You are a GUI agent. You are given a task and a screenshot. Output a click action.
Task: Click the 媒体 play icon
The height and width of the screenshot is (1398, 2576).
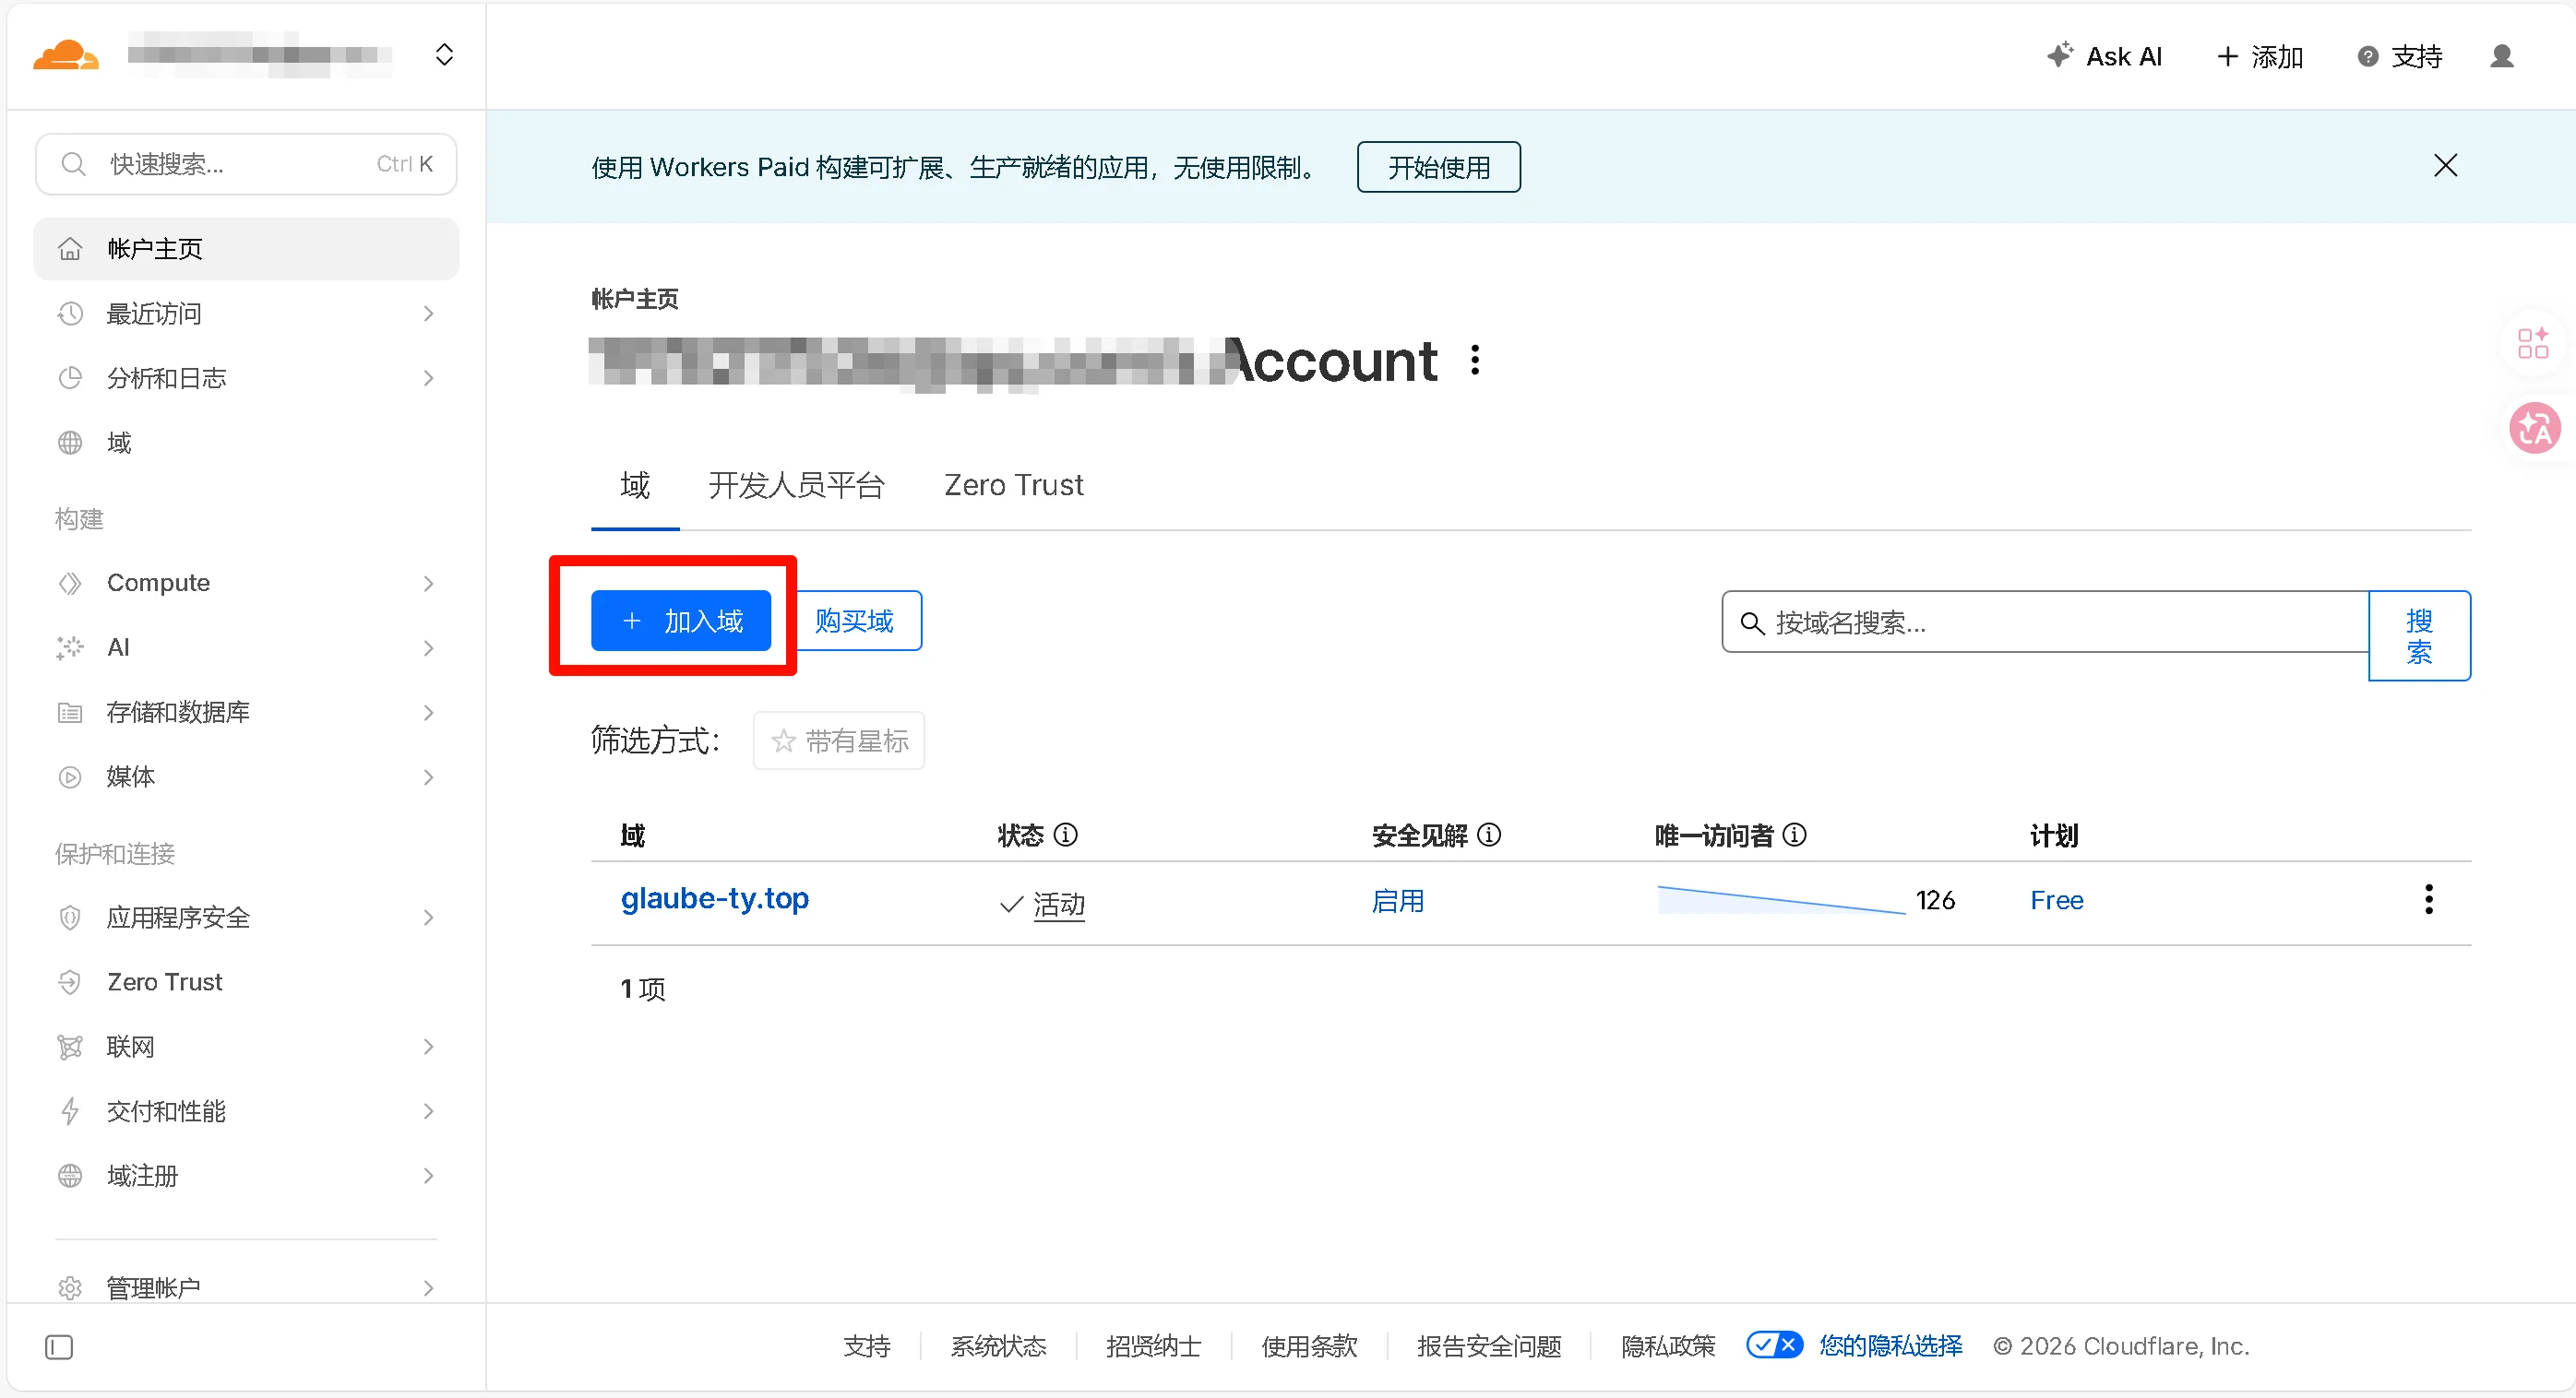coord(70,776)
